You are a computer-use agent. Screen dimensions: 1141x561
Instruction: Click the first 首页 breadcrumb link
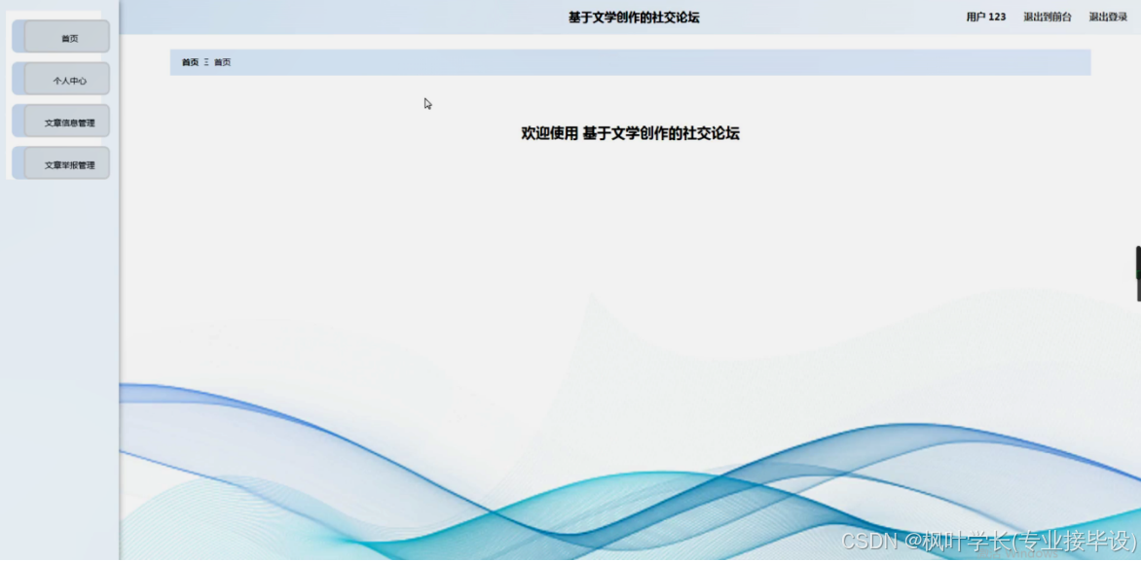coord(190,62)
